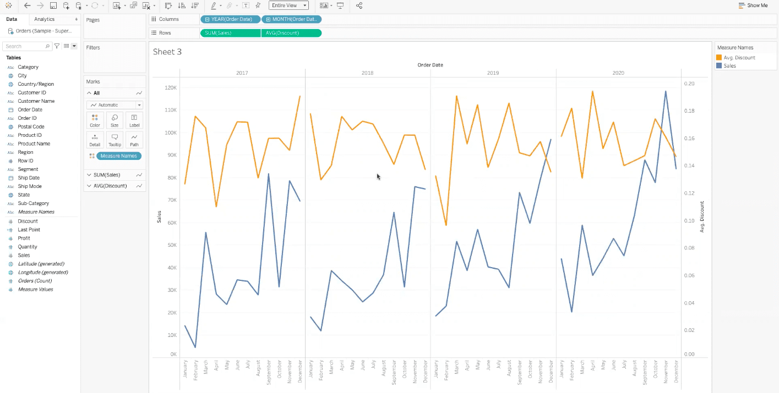Open the Tooltip editor from the Marks card
Image resolution: width=779 pixels, height=393 pixels.
115,140
